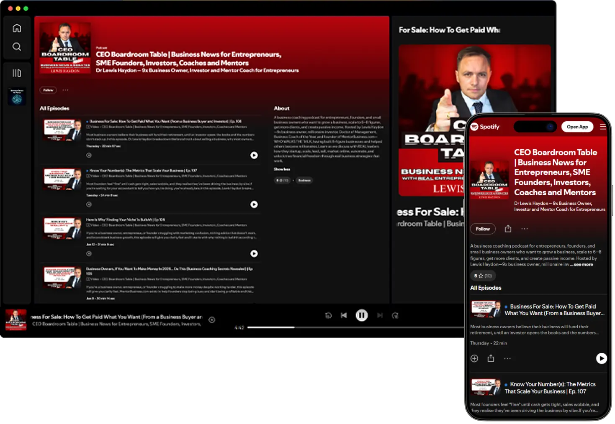Add the now-playing episode to library from player bar
The width and height of the screenshot is (615, 424).
pos(212,320)
